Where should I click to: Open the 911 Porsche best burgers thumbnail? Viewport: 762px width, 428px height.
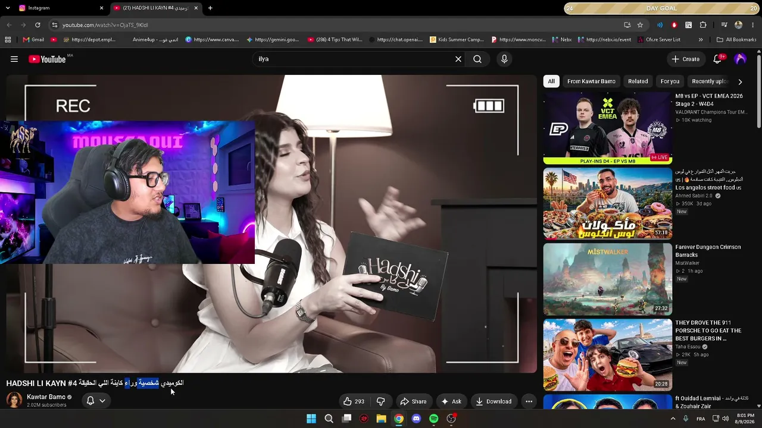[x=607, y=354]
